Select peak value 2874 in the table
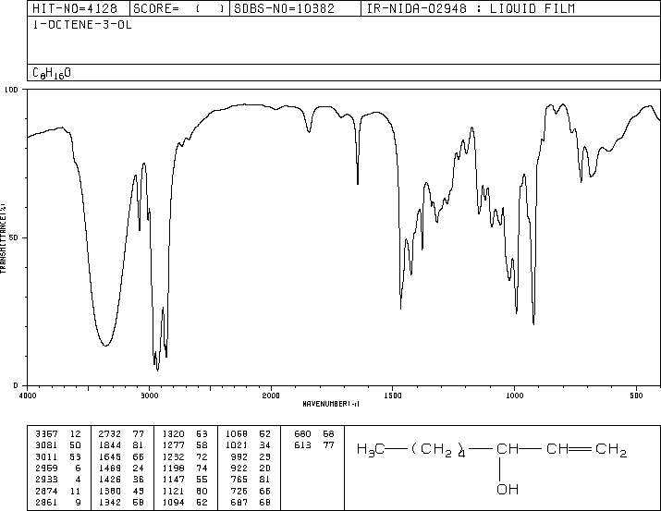661x511 pixels. (46, 492)
